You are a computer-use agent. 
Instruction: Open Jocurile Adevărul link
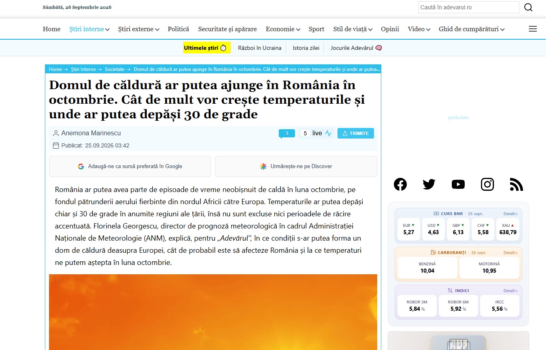tap(356, 48)
